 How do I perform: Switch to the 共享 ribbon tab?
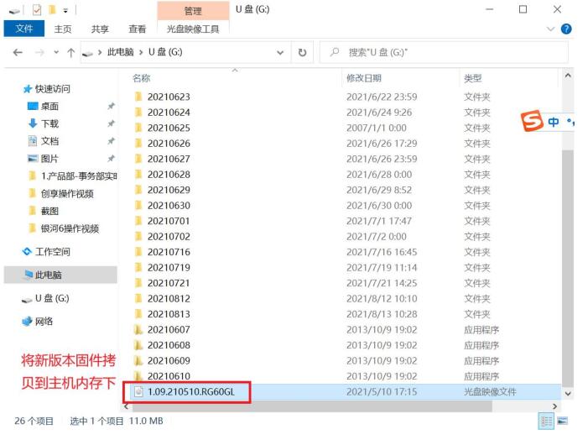[100, 29]
